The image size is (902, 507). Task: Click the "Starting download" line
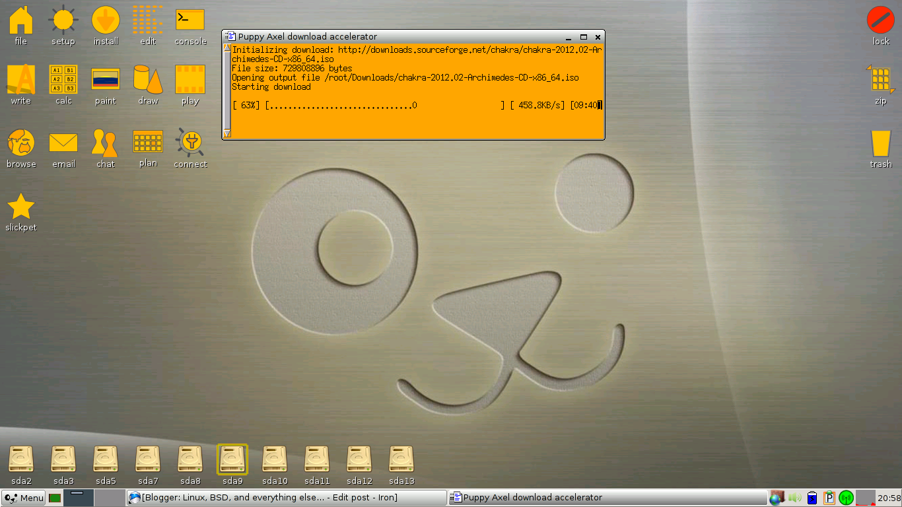click(271, 86)
